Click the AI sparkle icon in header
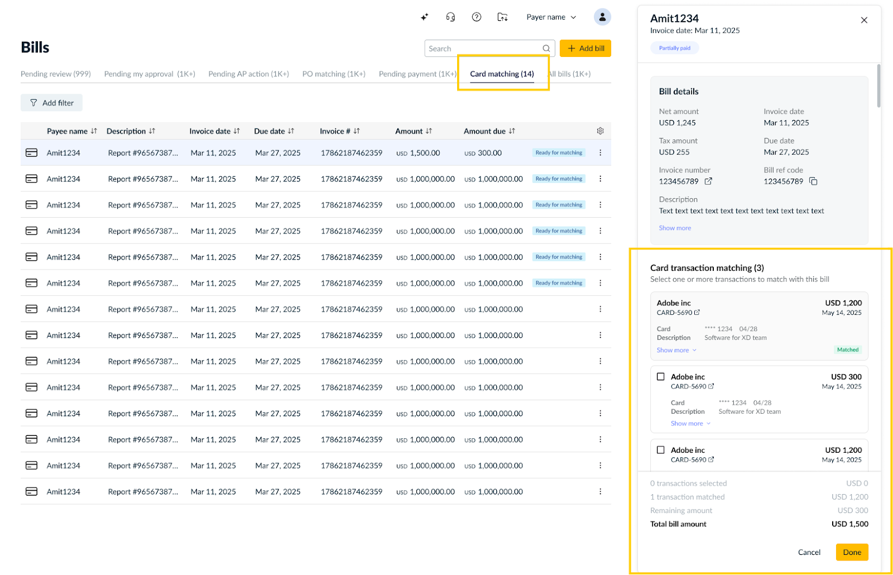This screenshot has width=893, height=575. click(x=424, y=17)
